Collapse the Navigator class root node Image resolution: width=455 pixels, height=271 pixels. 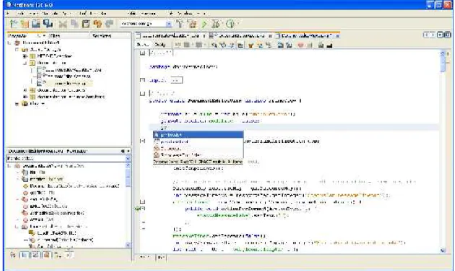click(9, 165)
